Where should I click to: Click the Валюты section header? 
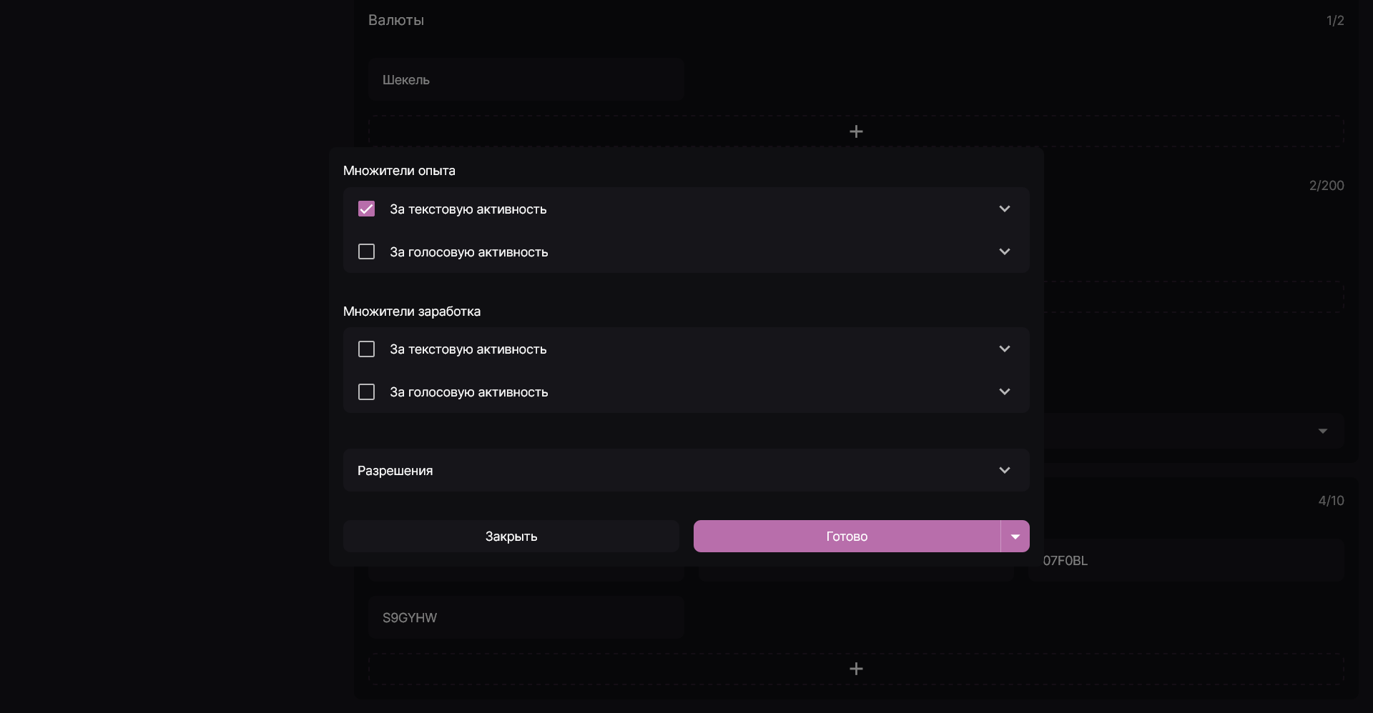point(396,20)
